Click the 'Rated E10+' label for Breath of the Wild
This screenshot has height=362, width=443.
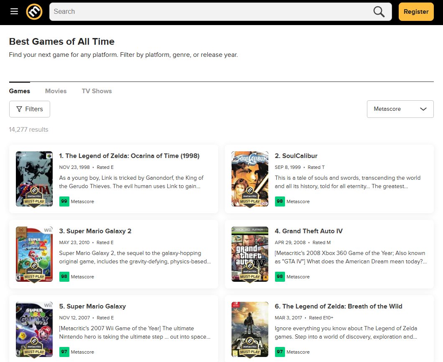(321, 318)
